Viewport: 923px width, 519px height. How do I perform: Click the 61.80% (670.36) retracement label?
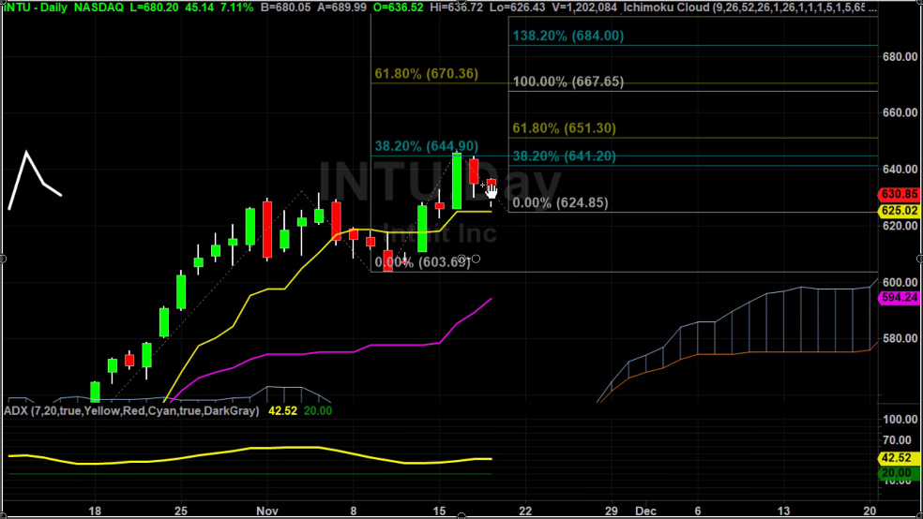426,74
